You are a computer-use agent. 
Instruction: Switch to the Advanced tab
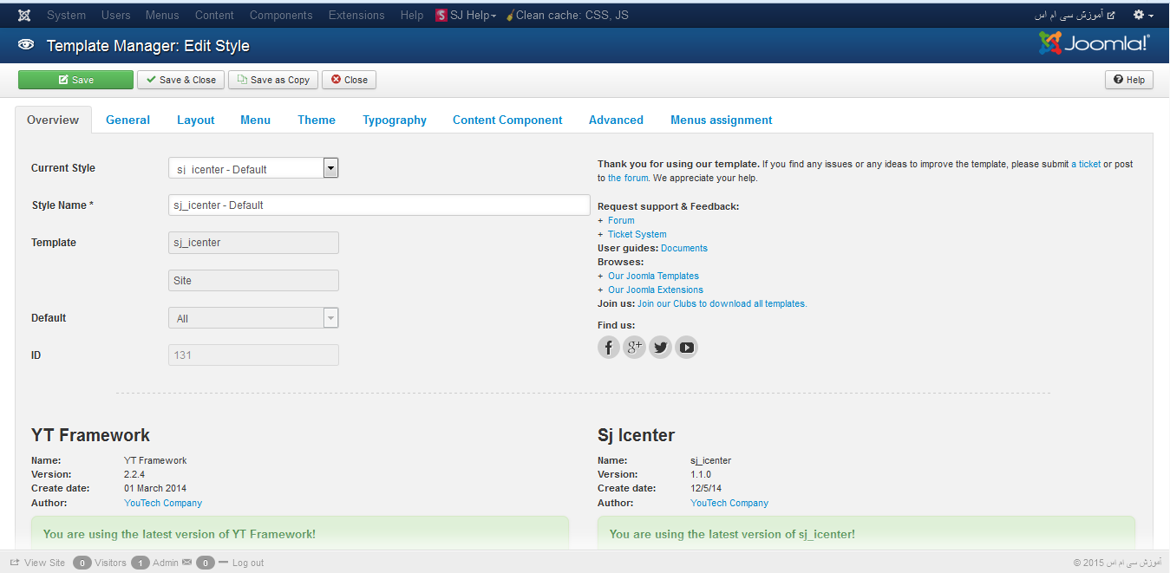(616, 120)
